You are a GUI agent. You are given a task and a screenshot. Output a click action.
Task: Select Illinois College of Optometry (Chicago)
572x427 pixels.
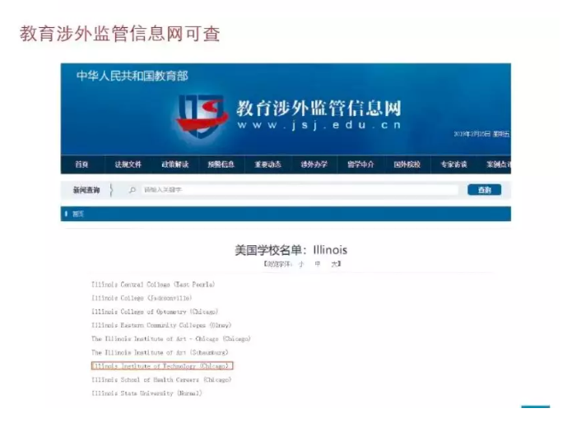155,312
